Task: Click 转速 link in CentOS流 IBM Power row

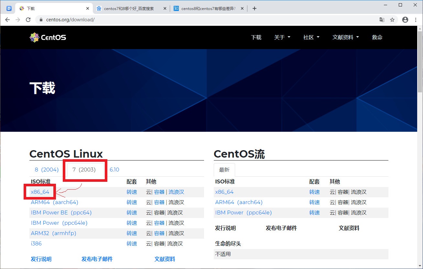Action: click(315, 213)
